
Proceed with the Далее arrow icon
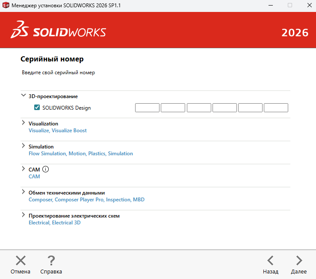(x=299, y=261)
